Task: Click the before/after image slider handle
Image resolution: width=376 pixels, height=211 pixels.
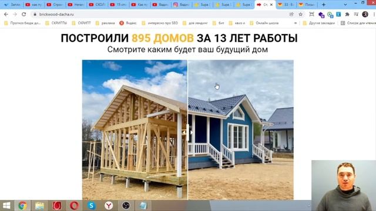Action: point(187,132)
